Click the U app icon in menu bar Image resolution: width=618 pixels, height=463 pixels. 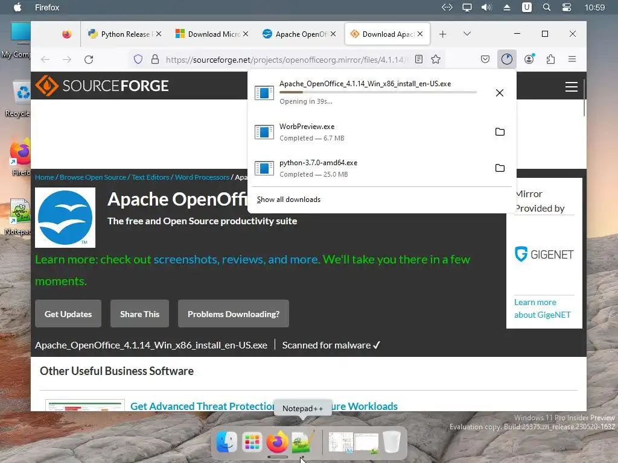tap(527, 7)
